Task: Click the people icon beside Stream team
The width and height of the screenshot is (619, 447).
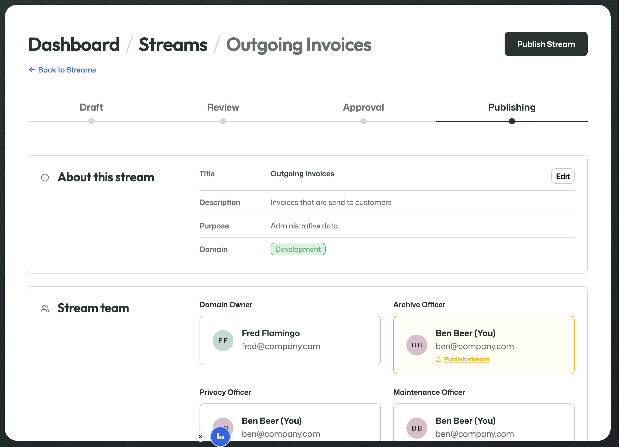Action: click(x=45, y=309)
